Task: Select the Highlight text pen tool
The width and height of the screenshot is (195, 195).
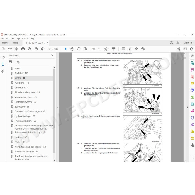Action: tap(130, 49)
